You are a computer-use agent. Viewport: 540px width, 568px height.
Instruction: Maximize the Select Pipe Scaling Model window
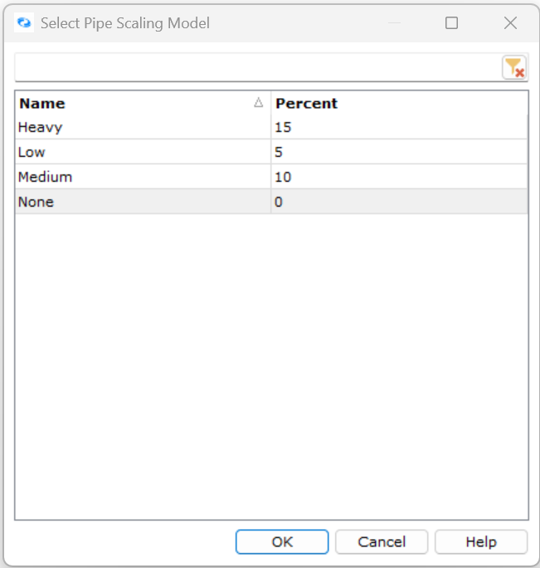451,22
